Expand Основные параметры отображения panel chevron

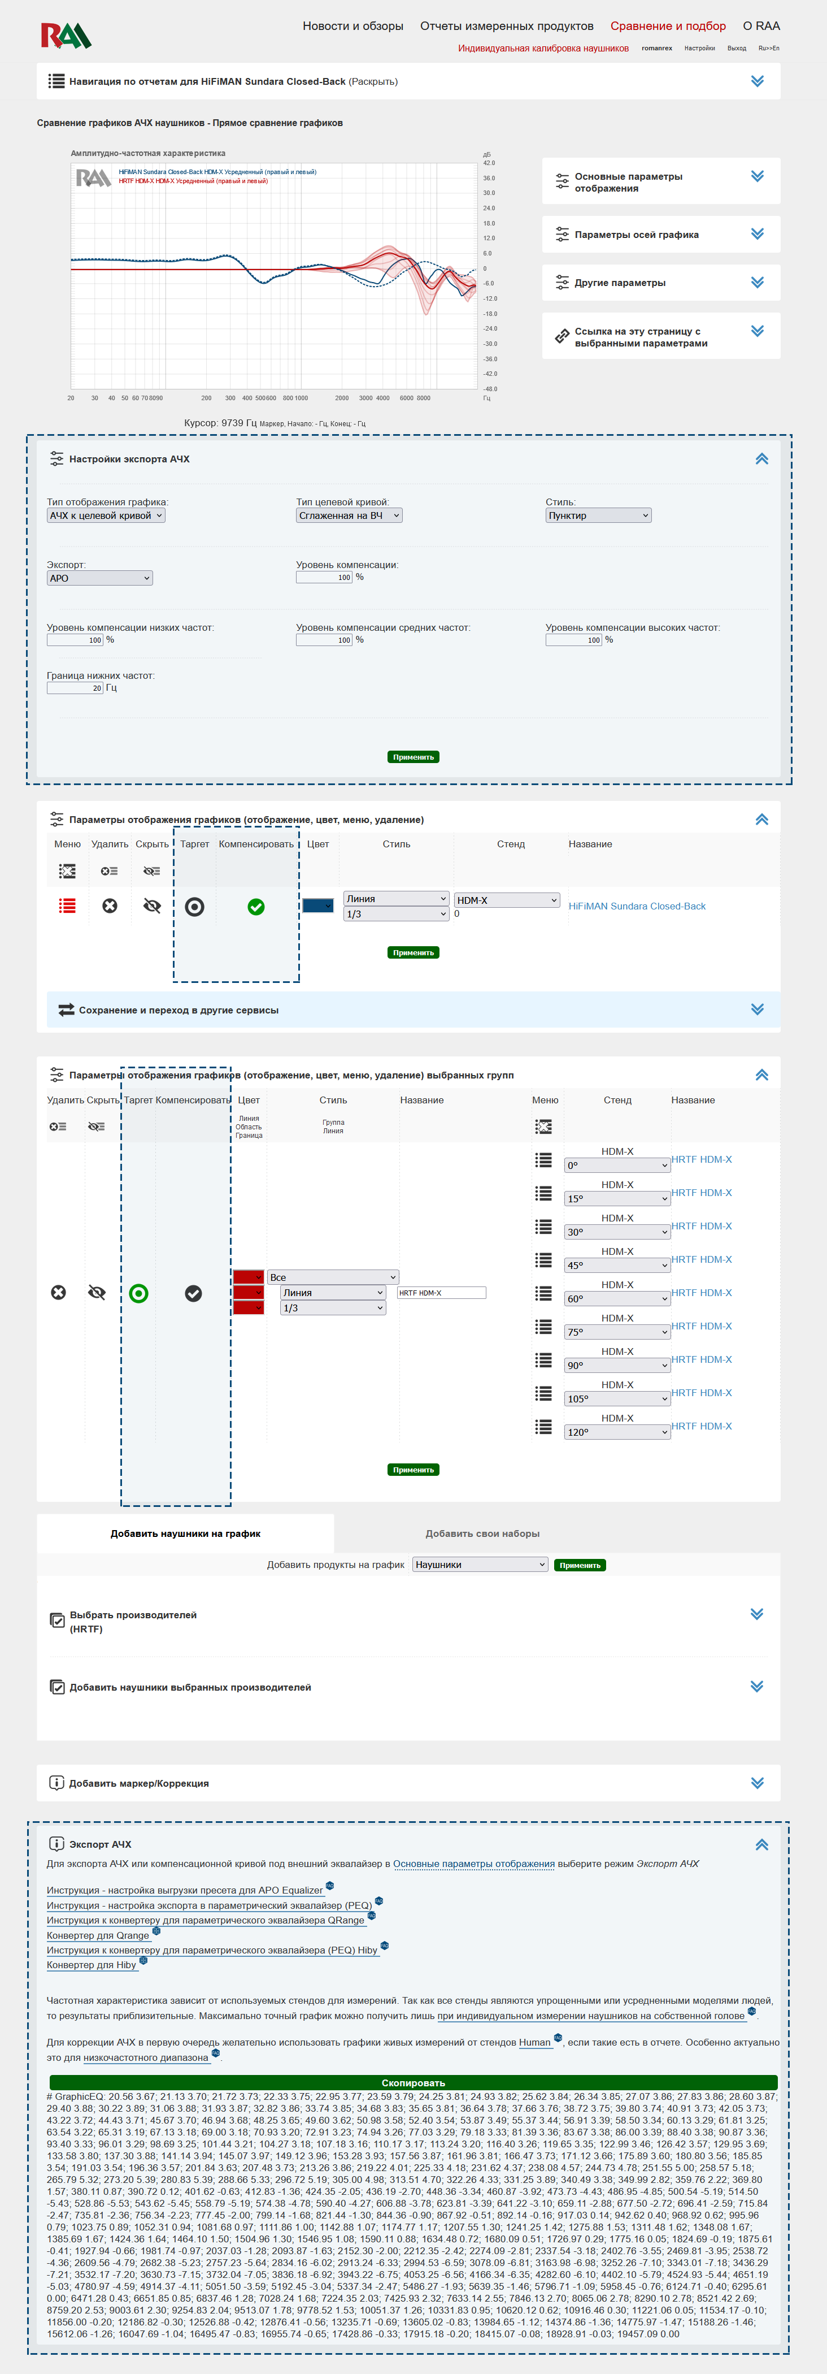[x=757, y=176]
